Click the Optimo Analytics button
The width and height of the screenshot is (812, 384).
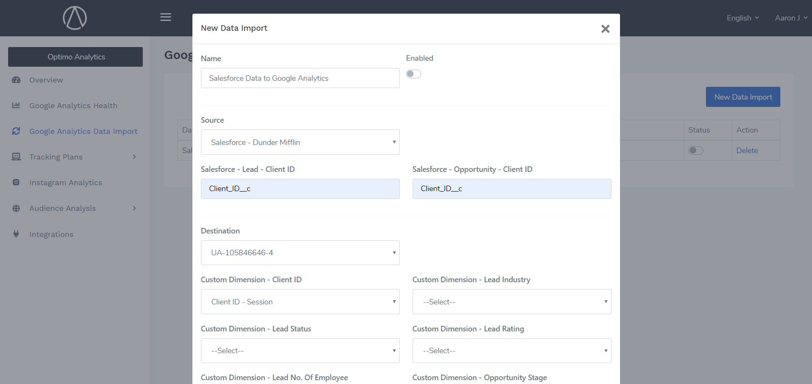point(75,57)
